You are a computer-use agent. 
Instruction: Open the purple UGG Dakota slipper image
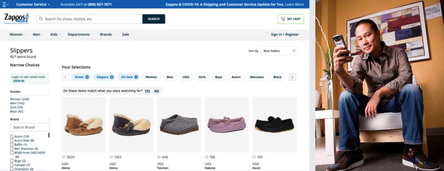(227, 125)
